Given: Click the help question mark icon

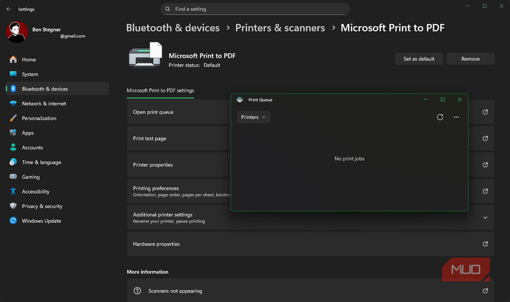Looking at the screenshot, I should [x=137, y=291].
